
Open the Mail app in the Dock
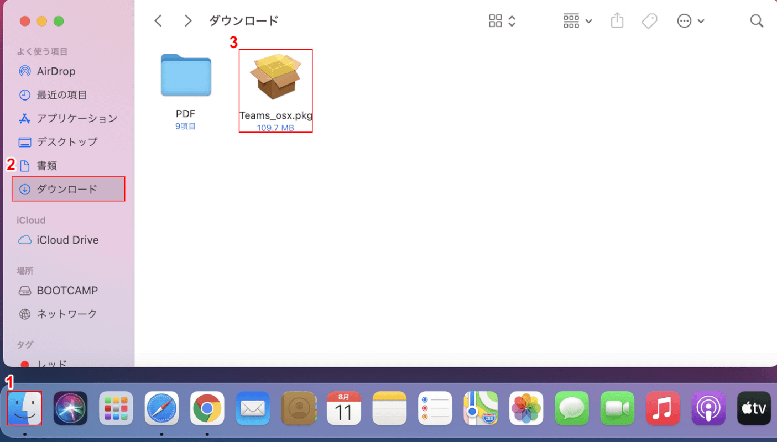pyautogui.click(x=253, y=408)
